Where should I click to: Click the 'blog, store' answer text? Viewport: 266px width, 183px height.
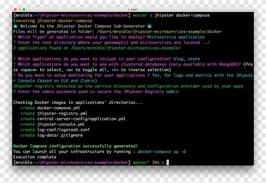[187, 59]
